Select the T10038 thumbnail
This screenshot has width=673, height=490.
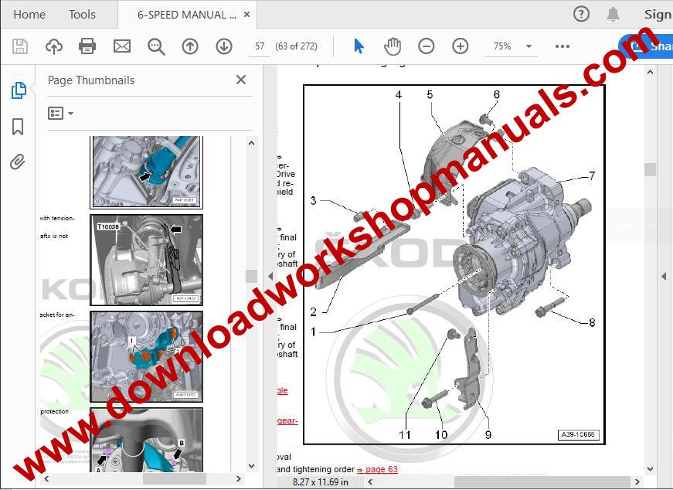146,260
